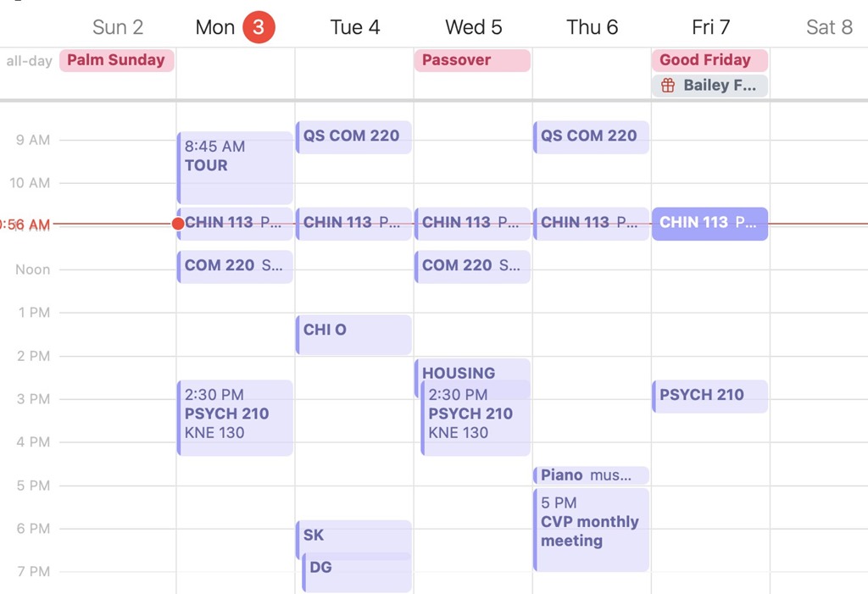Open the SK event on Tuesday evening

(x=353, y=536)
